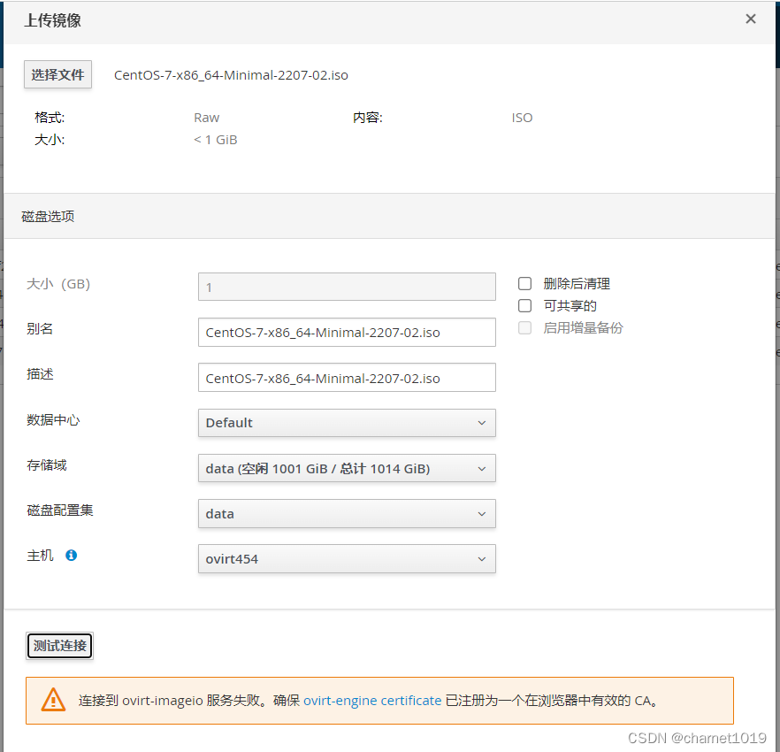Click the 内容: label

click(x=368, y=118)
